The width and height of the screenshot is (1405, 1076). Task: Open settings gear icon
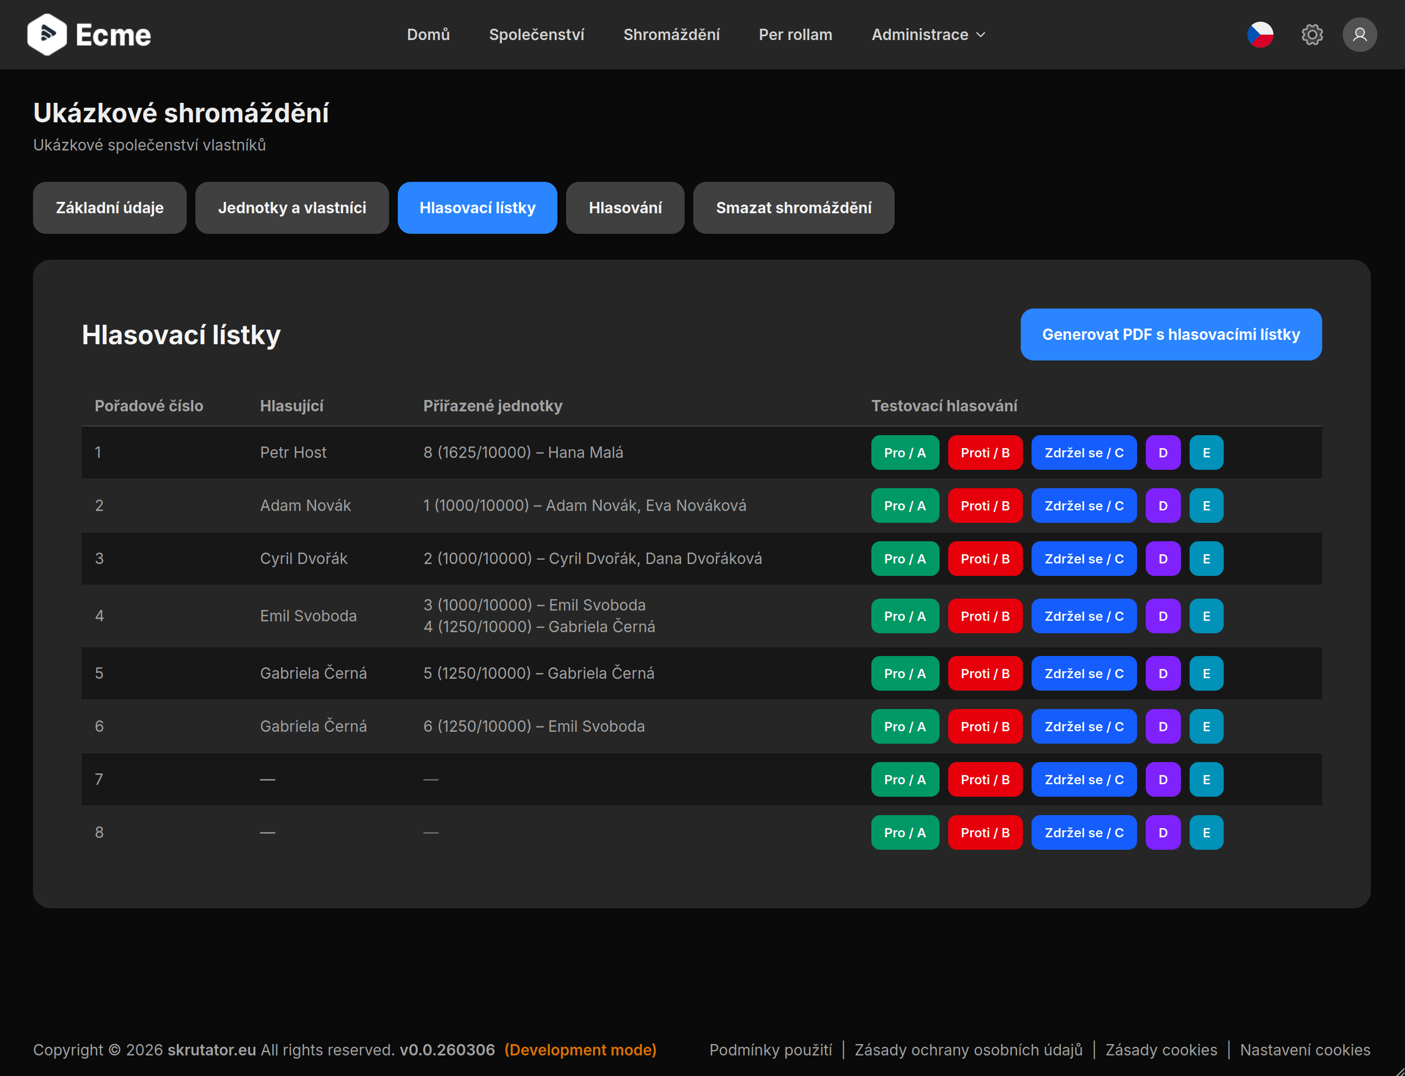coord(1312,35)
